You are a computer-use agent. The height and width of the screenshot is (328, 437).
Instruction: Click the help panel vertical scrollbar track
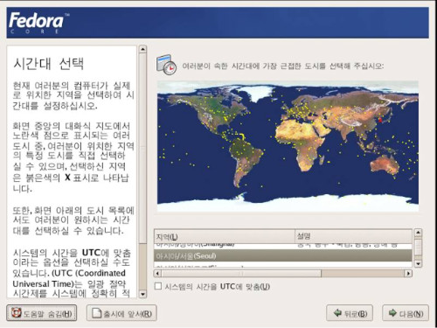pyautogui.click(x=142, y=267)
